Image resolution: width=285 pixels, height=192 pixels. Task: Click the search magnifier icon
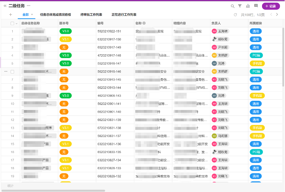(x=233, y=6)
